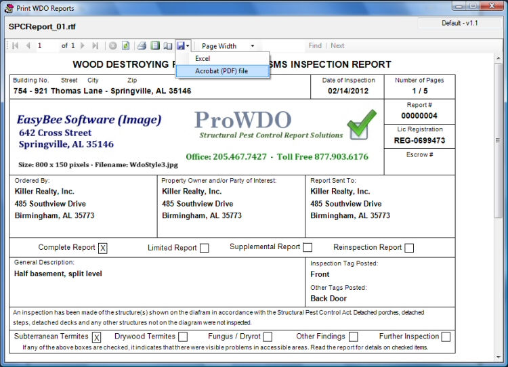
Task: Toggle the Other Findings checkbox
Action: point(354,337)
